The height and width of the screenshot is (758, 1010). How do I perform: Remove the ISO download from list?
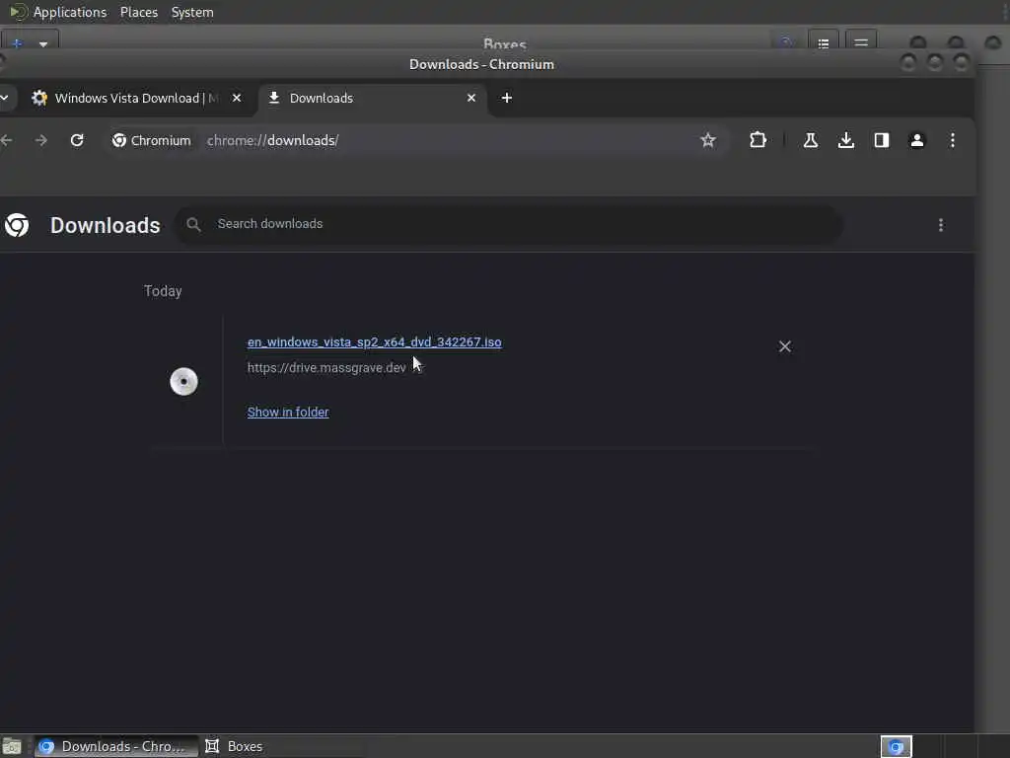(x=784, y=346)
